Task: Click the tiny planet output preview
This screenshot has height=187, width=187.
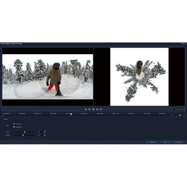Action: coord(139,77)
